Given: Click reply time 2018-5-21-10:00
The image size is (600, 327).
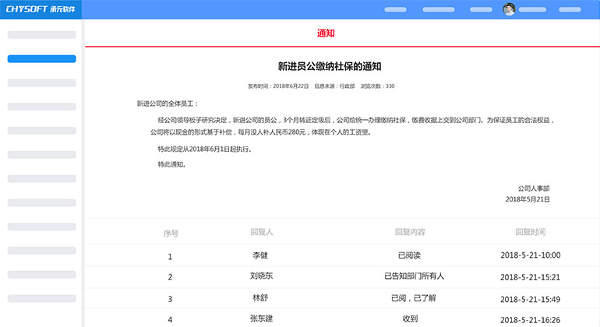Looking at the screenshot, I should point(531,255).
